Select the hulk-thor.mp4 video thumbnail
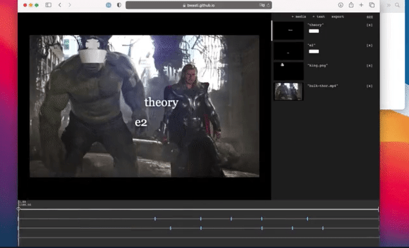Image resolution: width=409 pixels, height=248 pixels. [289, 91]
